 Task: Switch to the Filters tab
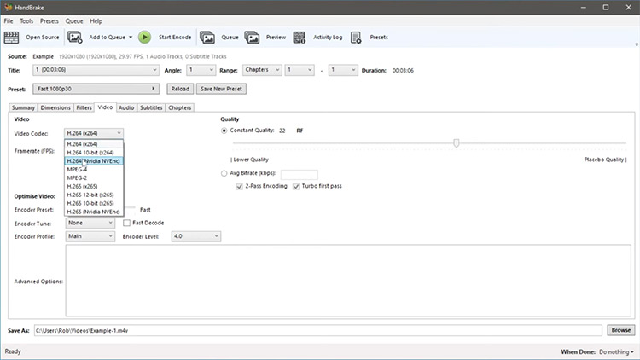[x=84, y=107]
